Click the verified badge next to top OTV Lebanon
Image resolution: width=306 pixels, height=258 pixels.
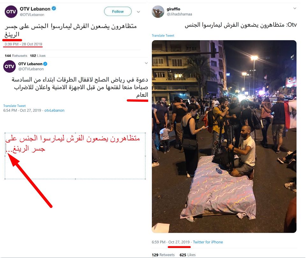pyautogui.click(x=54, y=8)
